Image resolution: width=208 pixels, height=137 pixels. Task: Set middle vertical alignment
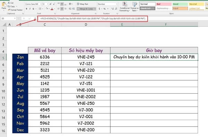coord(62,4)
